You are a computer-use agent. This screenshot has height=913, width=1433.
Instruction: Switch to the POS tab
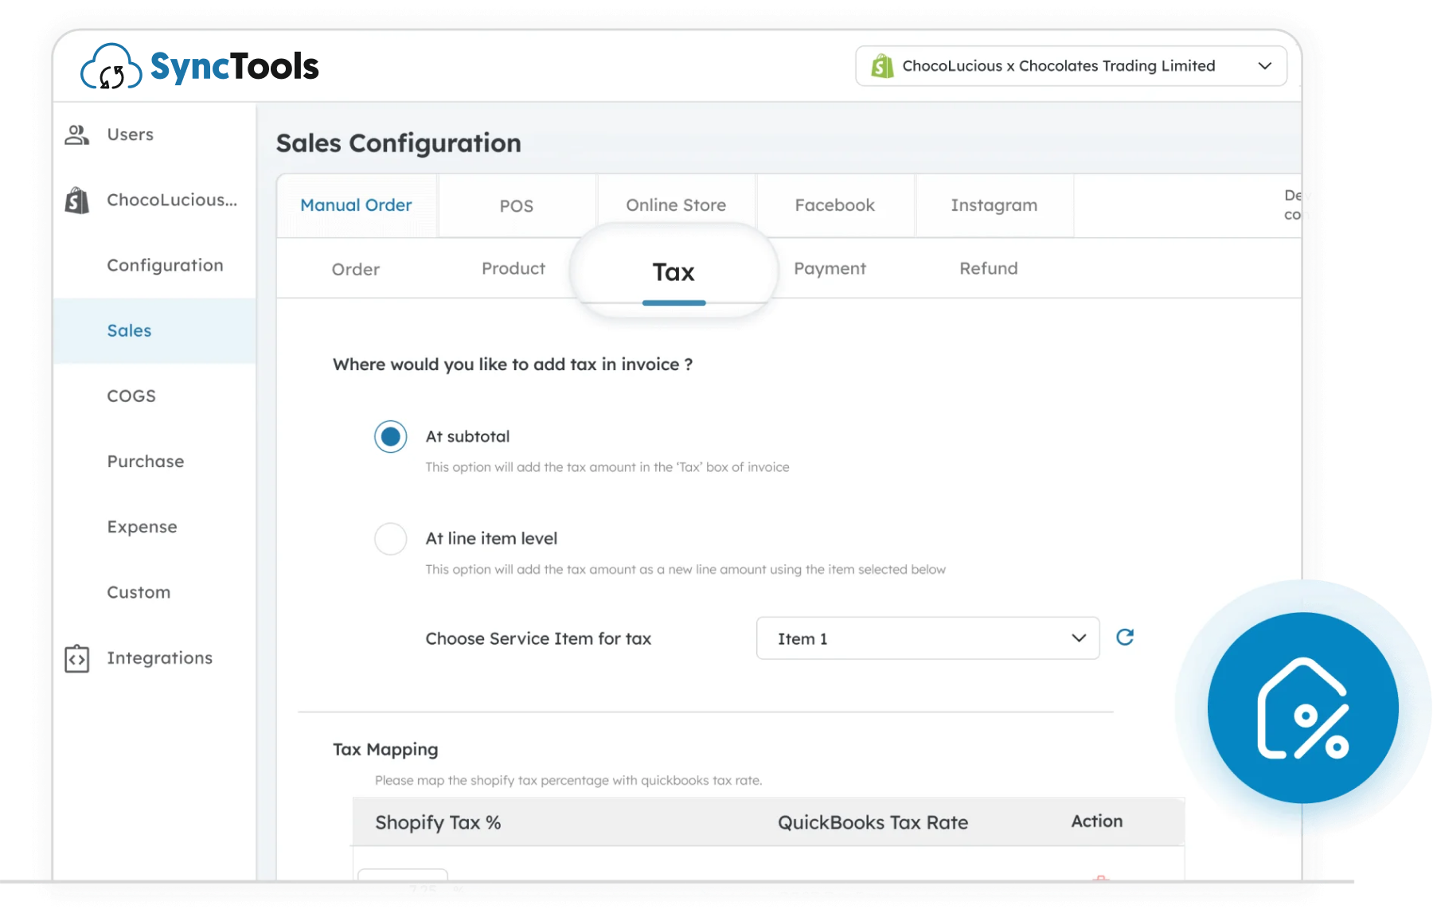pos(516,206)
